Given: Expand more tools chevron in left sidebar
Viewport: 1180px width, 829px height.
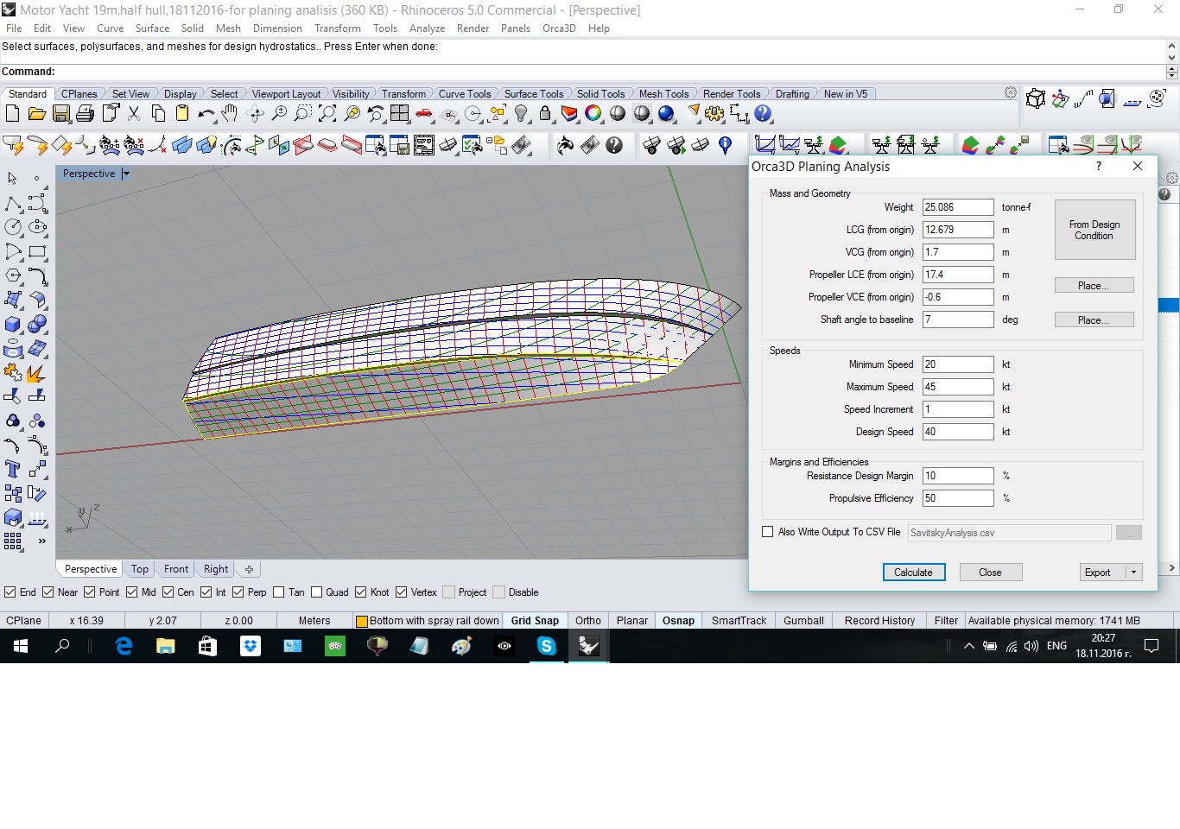Looking at the screenshot, I should click(x=41, y=541).
